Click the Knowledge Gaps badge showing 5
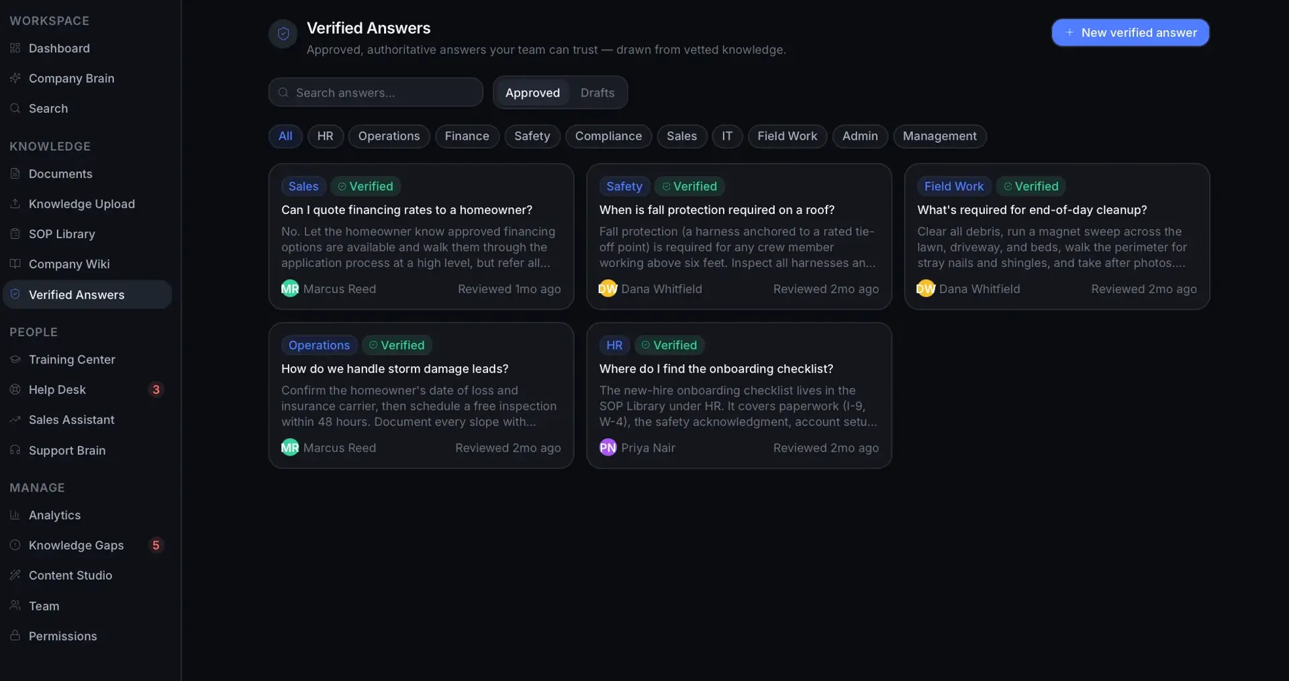This screenshot has height=681, width=1289. (x=156, y=545)
